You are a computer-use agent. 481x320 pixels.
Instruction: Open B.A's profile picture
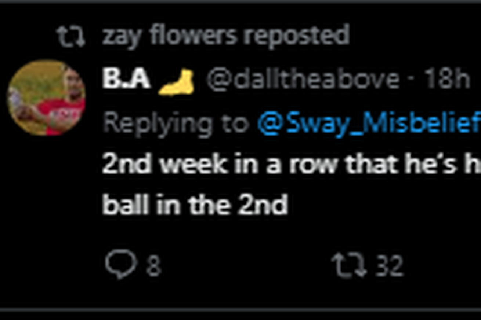click(x=46, y=98)
